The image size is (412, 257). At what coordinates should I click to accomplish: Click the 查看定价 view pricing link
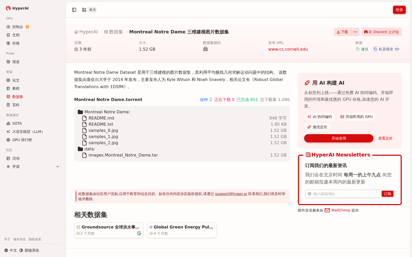click(385, 138)
